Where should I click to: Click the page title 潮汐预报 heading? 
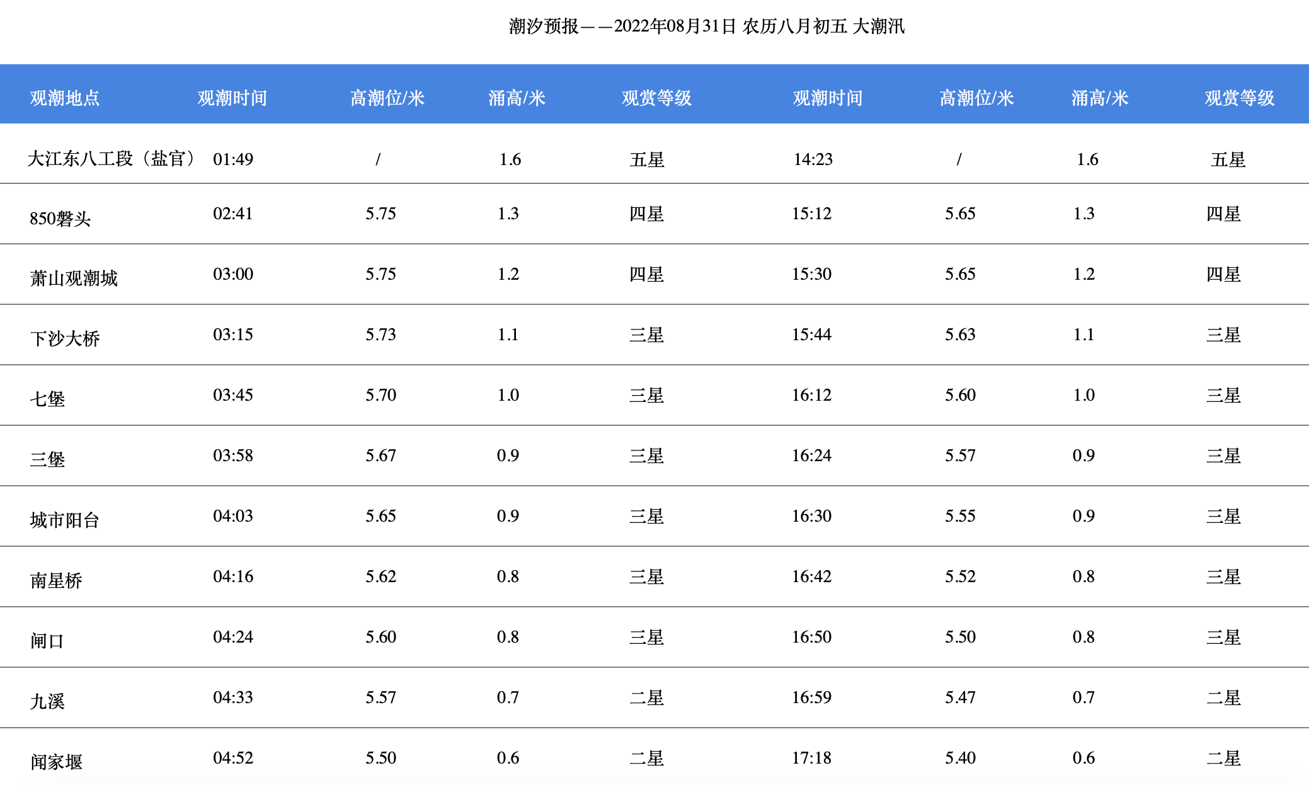coord(706,26)
